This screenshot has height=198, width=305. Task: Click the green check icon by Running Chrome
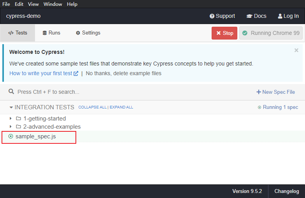tap(245, 33)
